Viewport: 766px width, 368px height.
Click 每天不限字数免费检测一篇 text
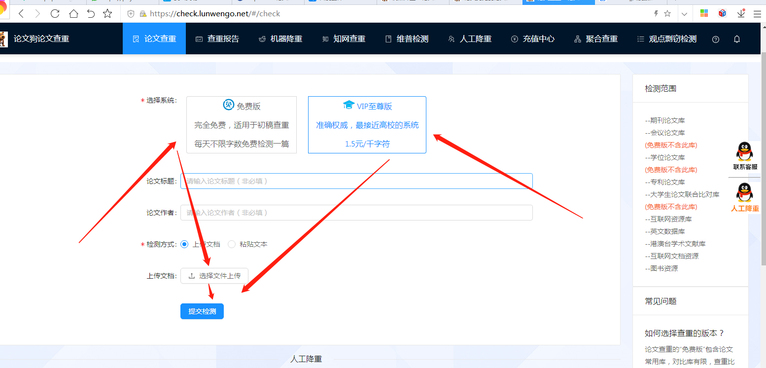tap(242, 144)
